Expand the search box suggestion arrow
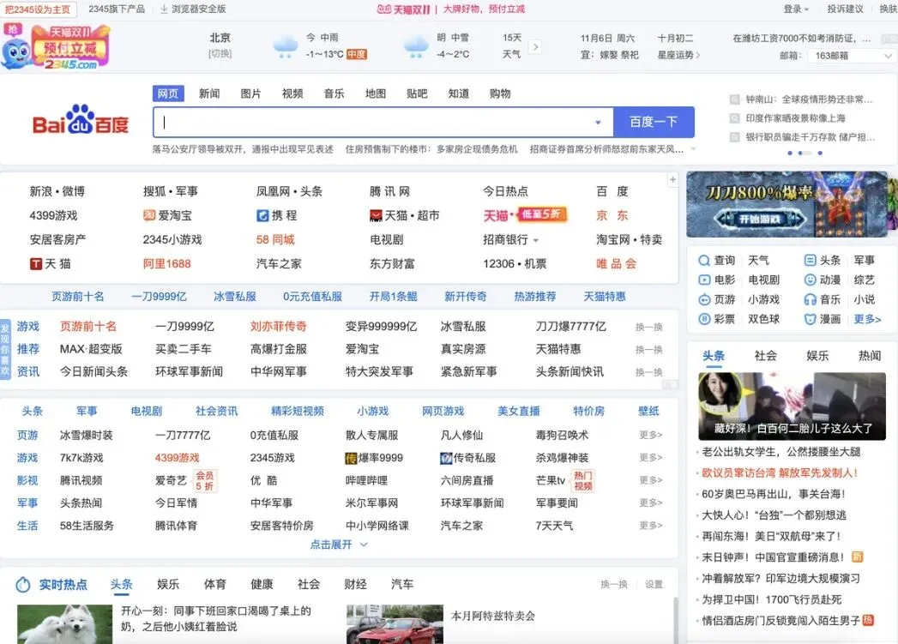This screenshot has height=644, width=898. point(598,122)
